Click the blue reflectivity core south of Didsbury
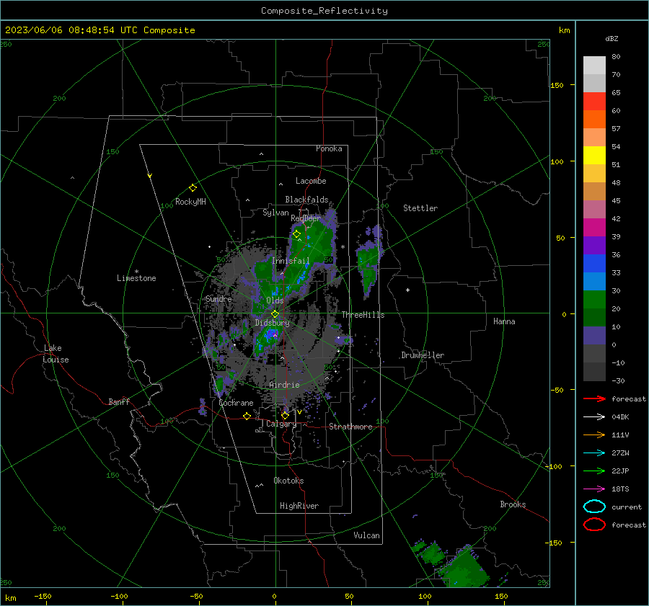Image resolution: width=649 pixels, height=606 pixels. coord(270,334)
